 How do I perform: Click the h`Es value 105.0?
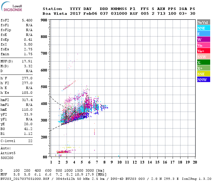click(x=27, y=93)
